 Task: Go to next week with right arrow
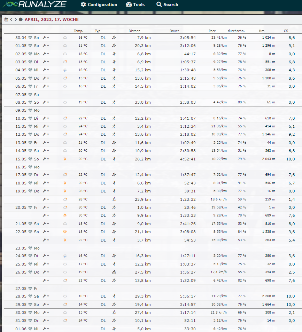pos(16,19)
